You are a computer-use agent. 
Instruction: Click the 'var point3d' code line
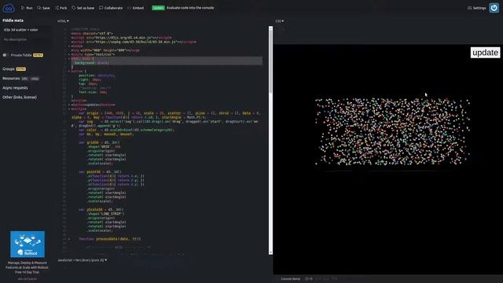point(99,171)
